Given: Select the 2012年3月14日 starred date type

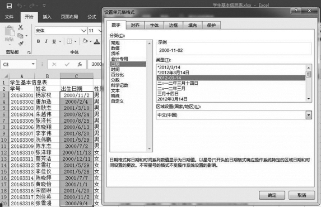Looking at the screenshot, I should click(173, 73).
